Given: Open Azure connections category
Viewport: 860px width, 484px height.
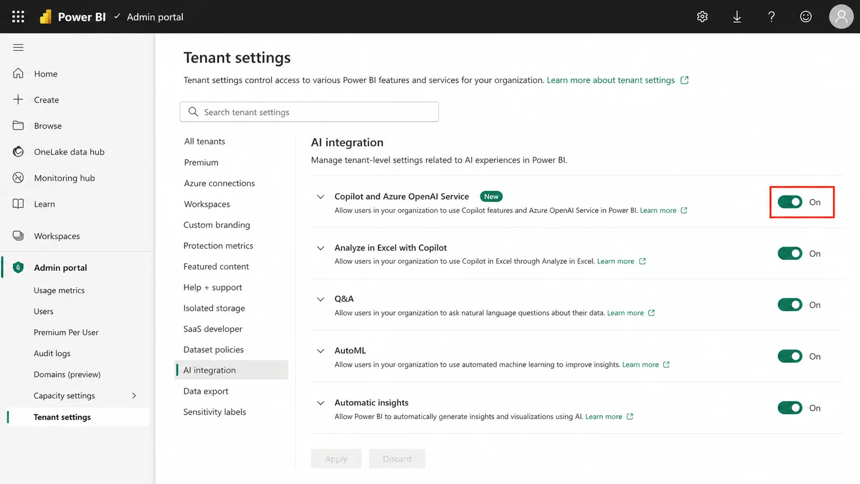Looking at the screenshot, I should click(x=220, y=183).
